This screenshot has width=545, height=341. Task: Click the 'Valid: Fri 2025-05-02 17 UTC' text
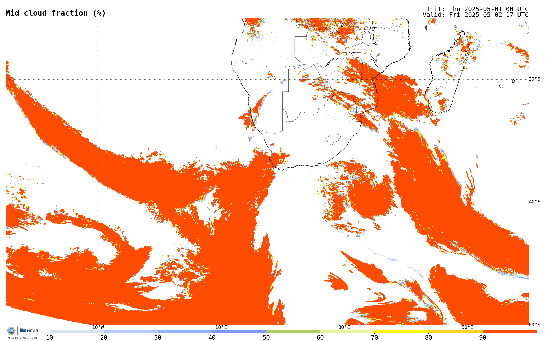coord(476,15)
